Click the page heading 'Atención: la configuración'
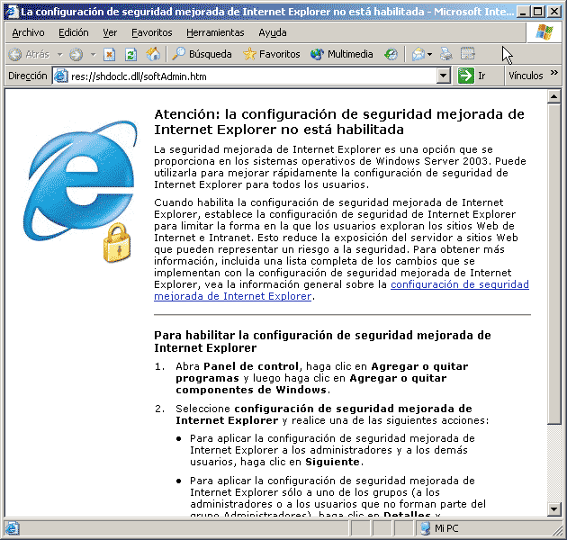 pyautogui.click(x=338, y=121)
